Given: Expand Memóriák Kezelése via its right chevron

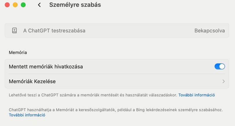Looking at the screenshot, I should point(223,81).
